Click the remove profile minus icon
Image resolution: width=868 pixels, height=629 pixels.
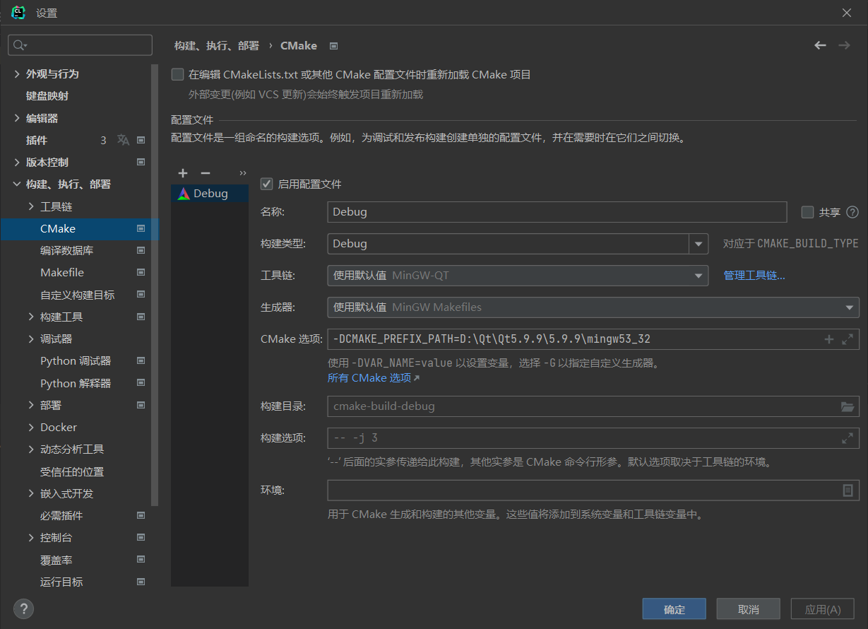[206, 173]
